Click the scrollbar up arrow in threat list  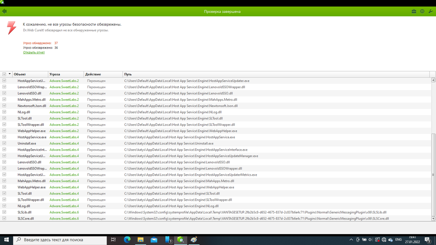tap(433, 80)
